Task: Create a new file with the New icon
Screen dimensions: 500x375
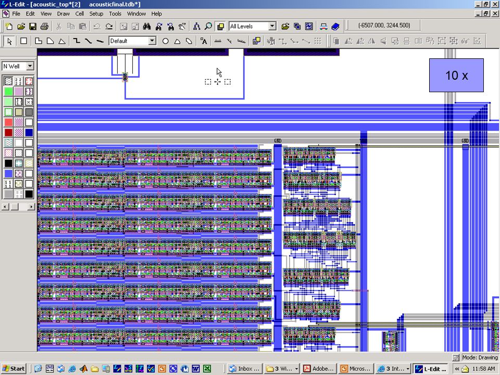Action: (9, 27)
